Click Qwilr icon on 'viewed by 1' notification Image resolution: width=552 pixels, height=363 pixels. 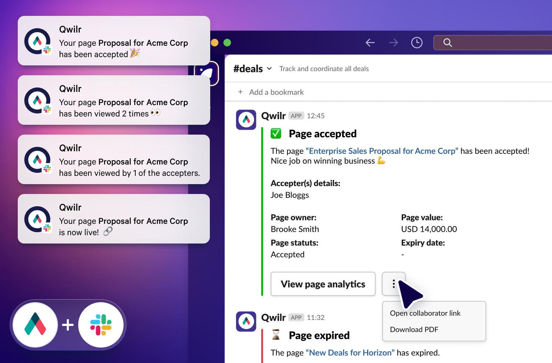point(37,160)
